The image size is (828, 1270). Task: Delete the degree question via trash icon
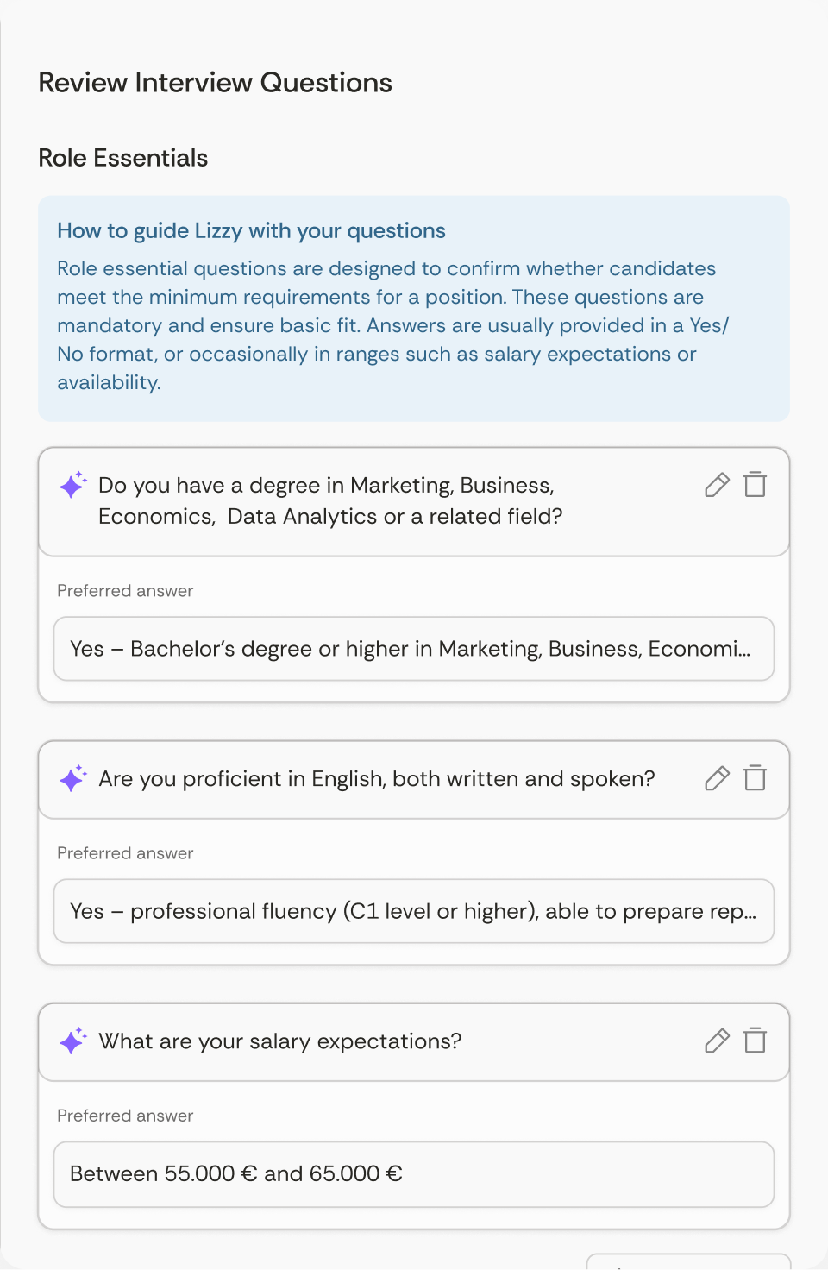click(756, 485)
